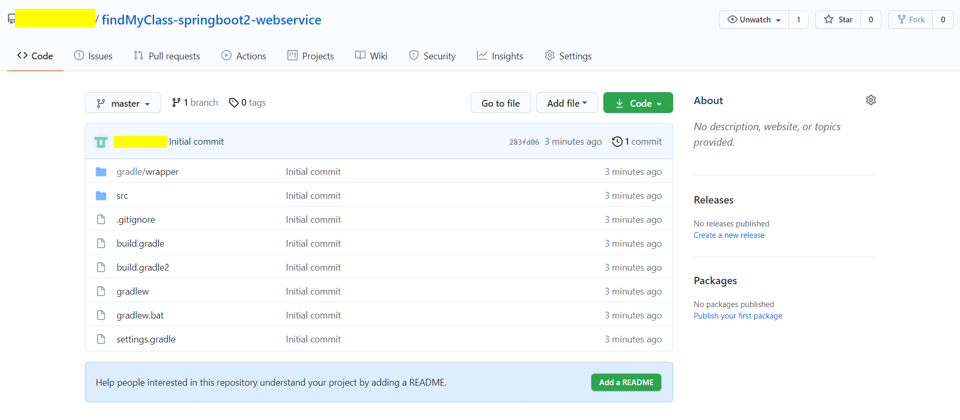Image resolution: width=960 pixels, height=420 pixels.
Task: Open the Issues tab
Action: pyautogui.click(x=93, y=56)
